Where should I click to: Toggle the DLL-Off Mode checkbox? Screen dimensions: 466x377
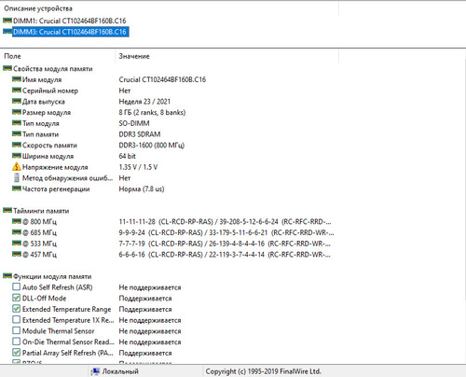coord(17,298)
